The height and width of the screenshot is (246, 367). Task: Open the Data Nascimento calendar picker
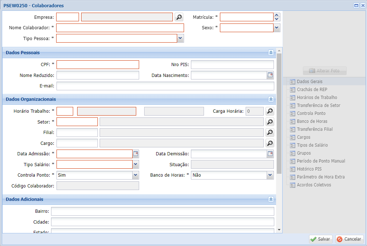point(270,75)
